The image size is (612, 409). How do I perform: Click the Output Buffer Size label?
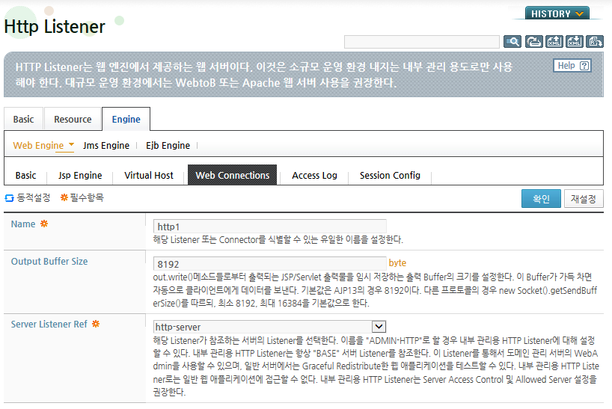click(x=49, y=262)
